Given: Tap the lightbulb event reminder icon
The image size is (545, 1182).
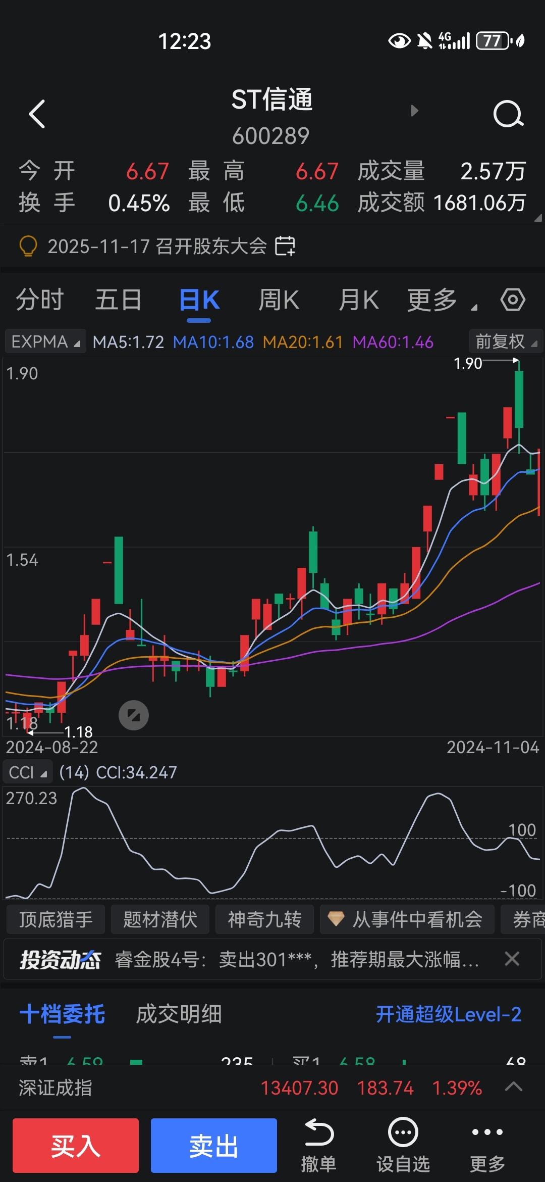Looking at the screenshot, I should coord(28,247).
